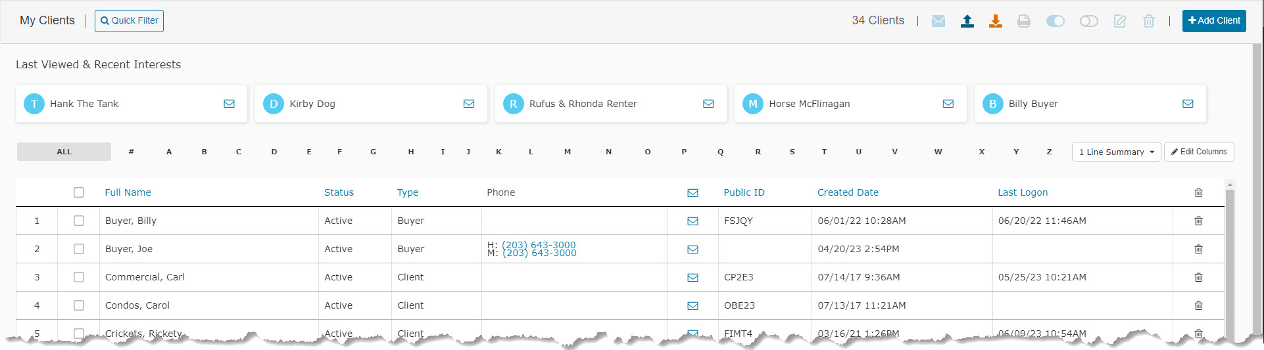
Task: Filter clients by letter Z
Action: point(1050,152)
